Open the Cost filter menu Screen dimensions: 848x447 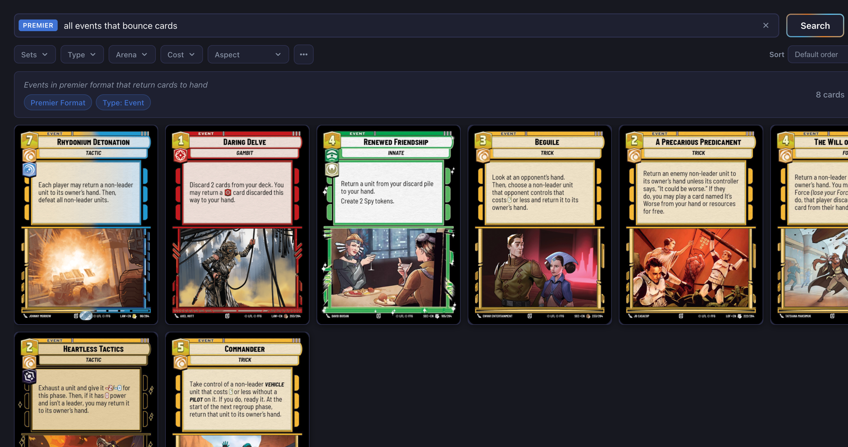pos(181,54)
